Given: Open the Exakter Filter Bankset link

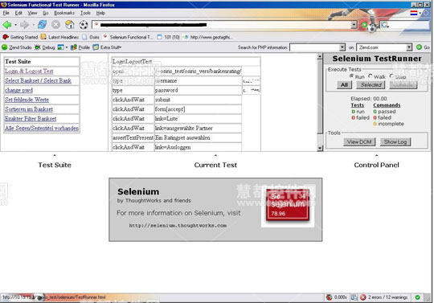Looking at the screenshot, I should [x=31, y=119].
